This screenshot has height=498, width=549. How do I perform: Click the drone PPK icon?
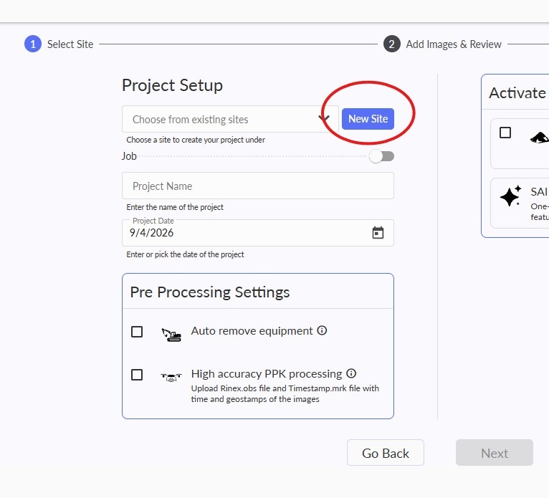pyautogui.click(x=171, y=377)
